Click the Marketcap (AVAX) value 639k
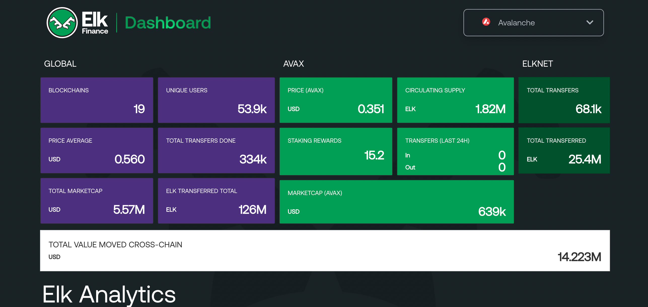Screen dimensions: 648x307 [x=492, y=212]
